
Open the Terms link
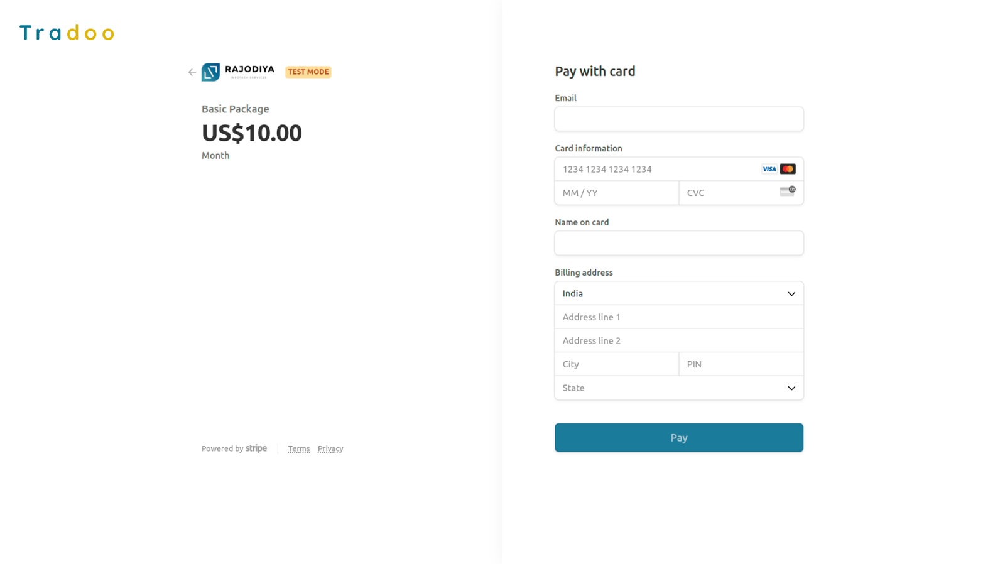pyautogui.click(x=299, y=449)
